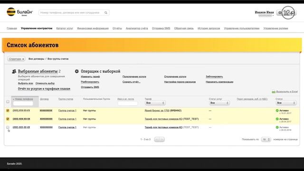Click Подключение услуги operation
This screenshot has width=304, height=171.
[x=134, y=76]
